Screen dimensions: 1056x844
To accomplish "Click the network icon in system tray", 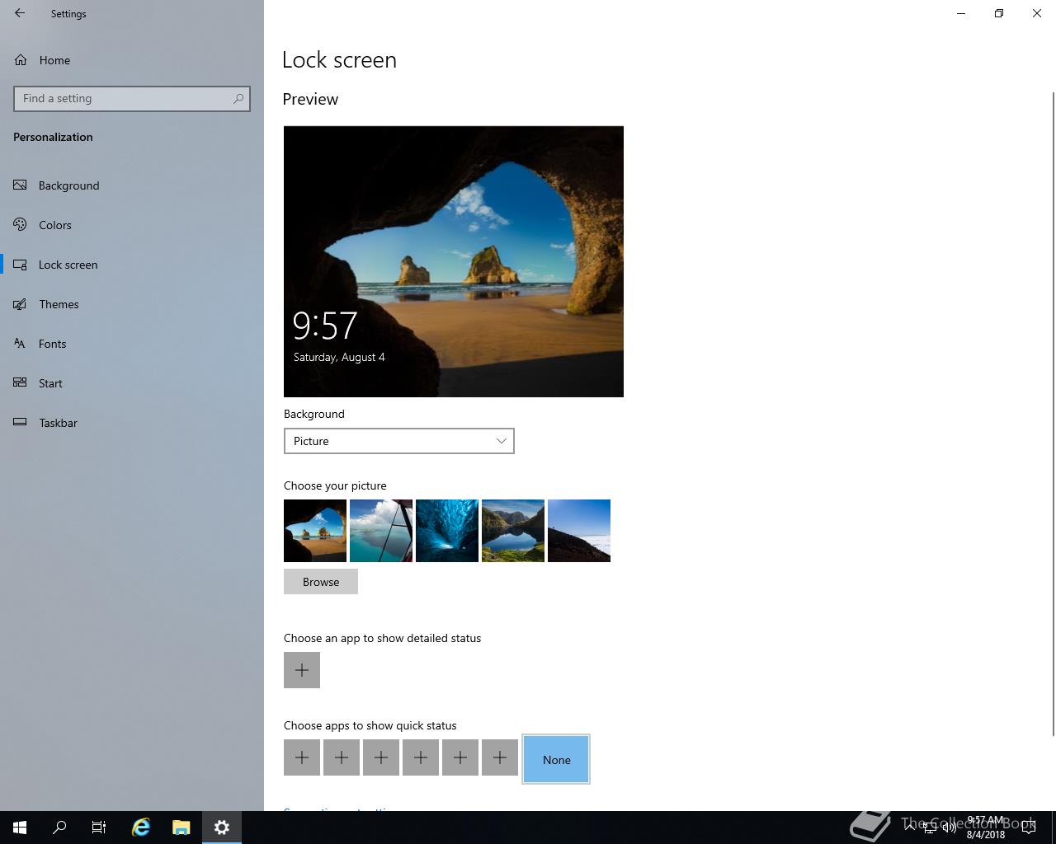I will (x=930, y=828).
